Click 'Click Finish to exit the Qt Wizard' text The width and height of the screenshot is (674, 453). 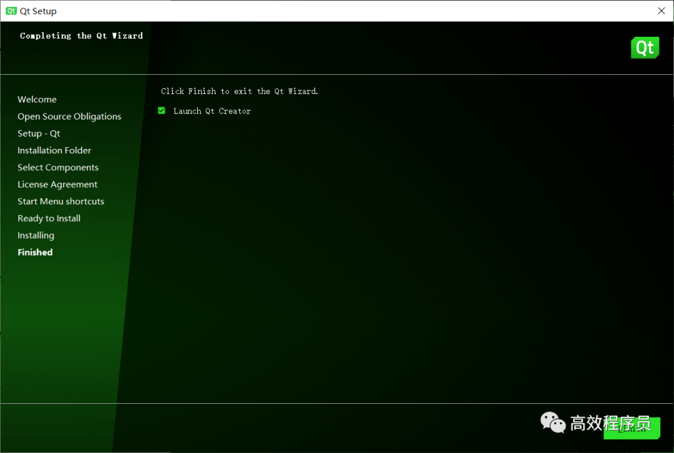(240, 91)
